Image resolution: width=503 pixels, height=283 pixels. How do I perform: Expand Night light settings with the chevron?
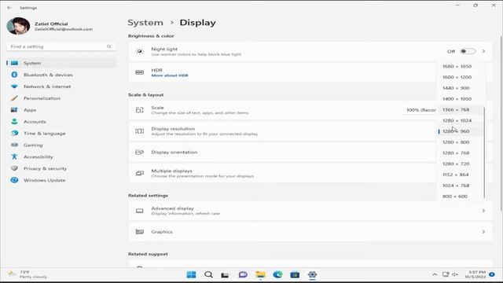click(x=483, y=51)
